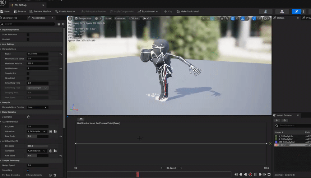Image resolution: width=311 pixels, height=178 pixels.
Task: Delete all blend samples trash icon
Action: 28,117
